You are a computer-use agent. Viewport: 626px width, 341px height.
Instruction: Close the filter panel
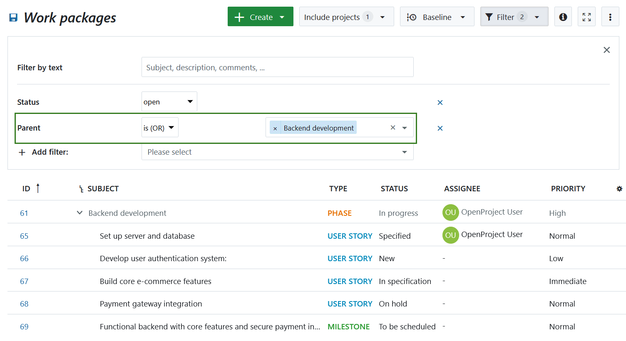pyautogui.click(x=607, y=49)
